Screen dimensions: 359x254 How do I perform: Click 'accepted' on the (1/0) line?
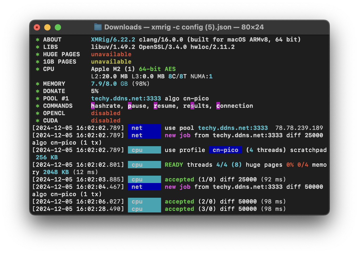[179, 179]
